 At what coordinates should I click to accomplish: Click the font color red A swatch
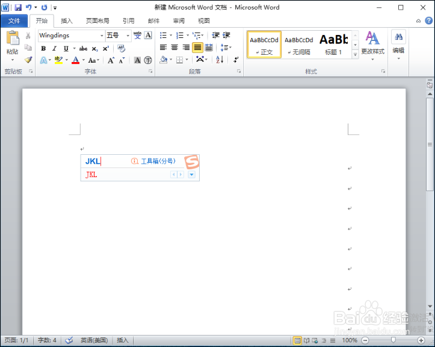(75, 60)
